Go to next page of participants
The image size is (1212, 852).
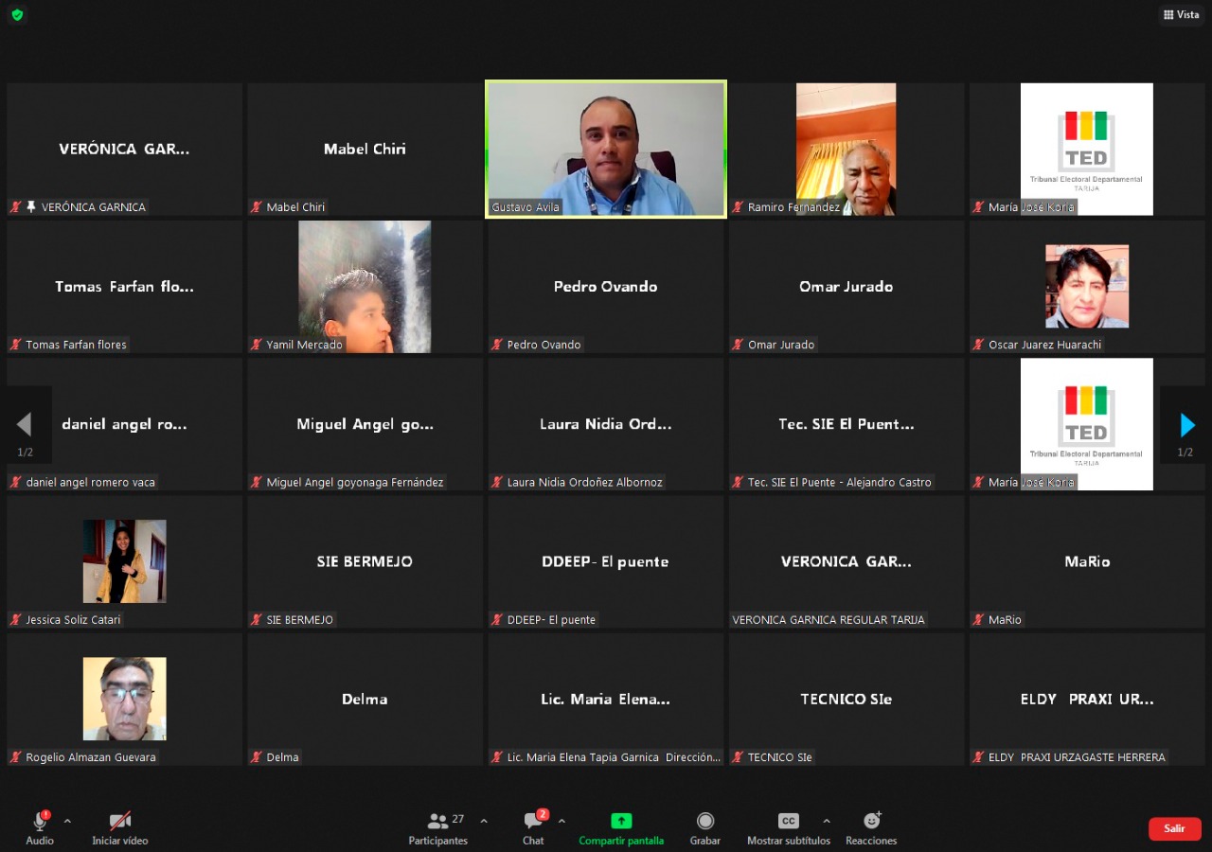click(1186, 425)
